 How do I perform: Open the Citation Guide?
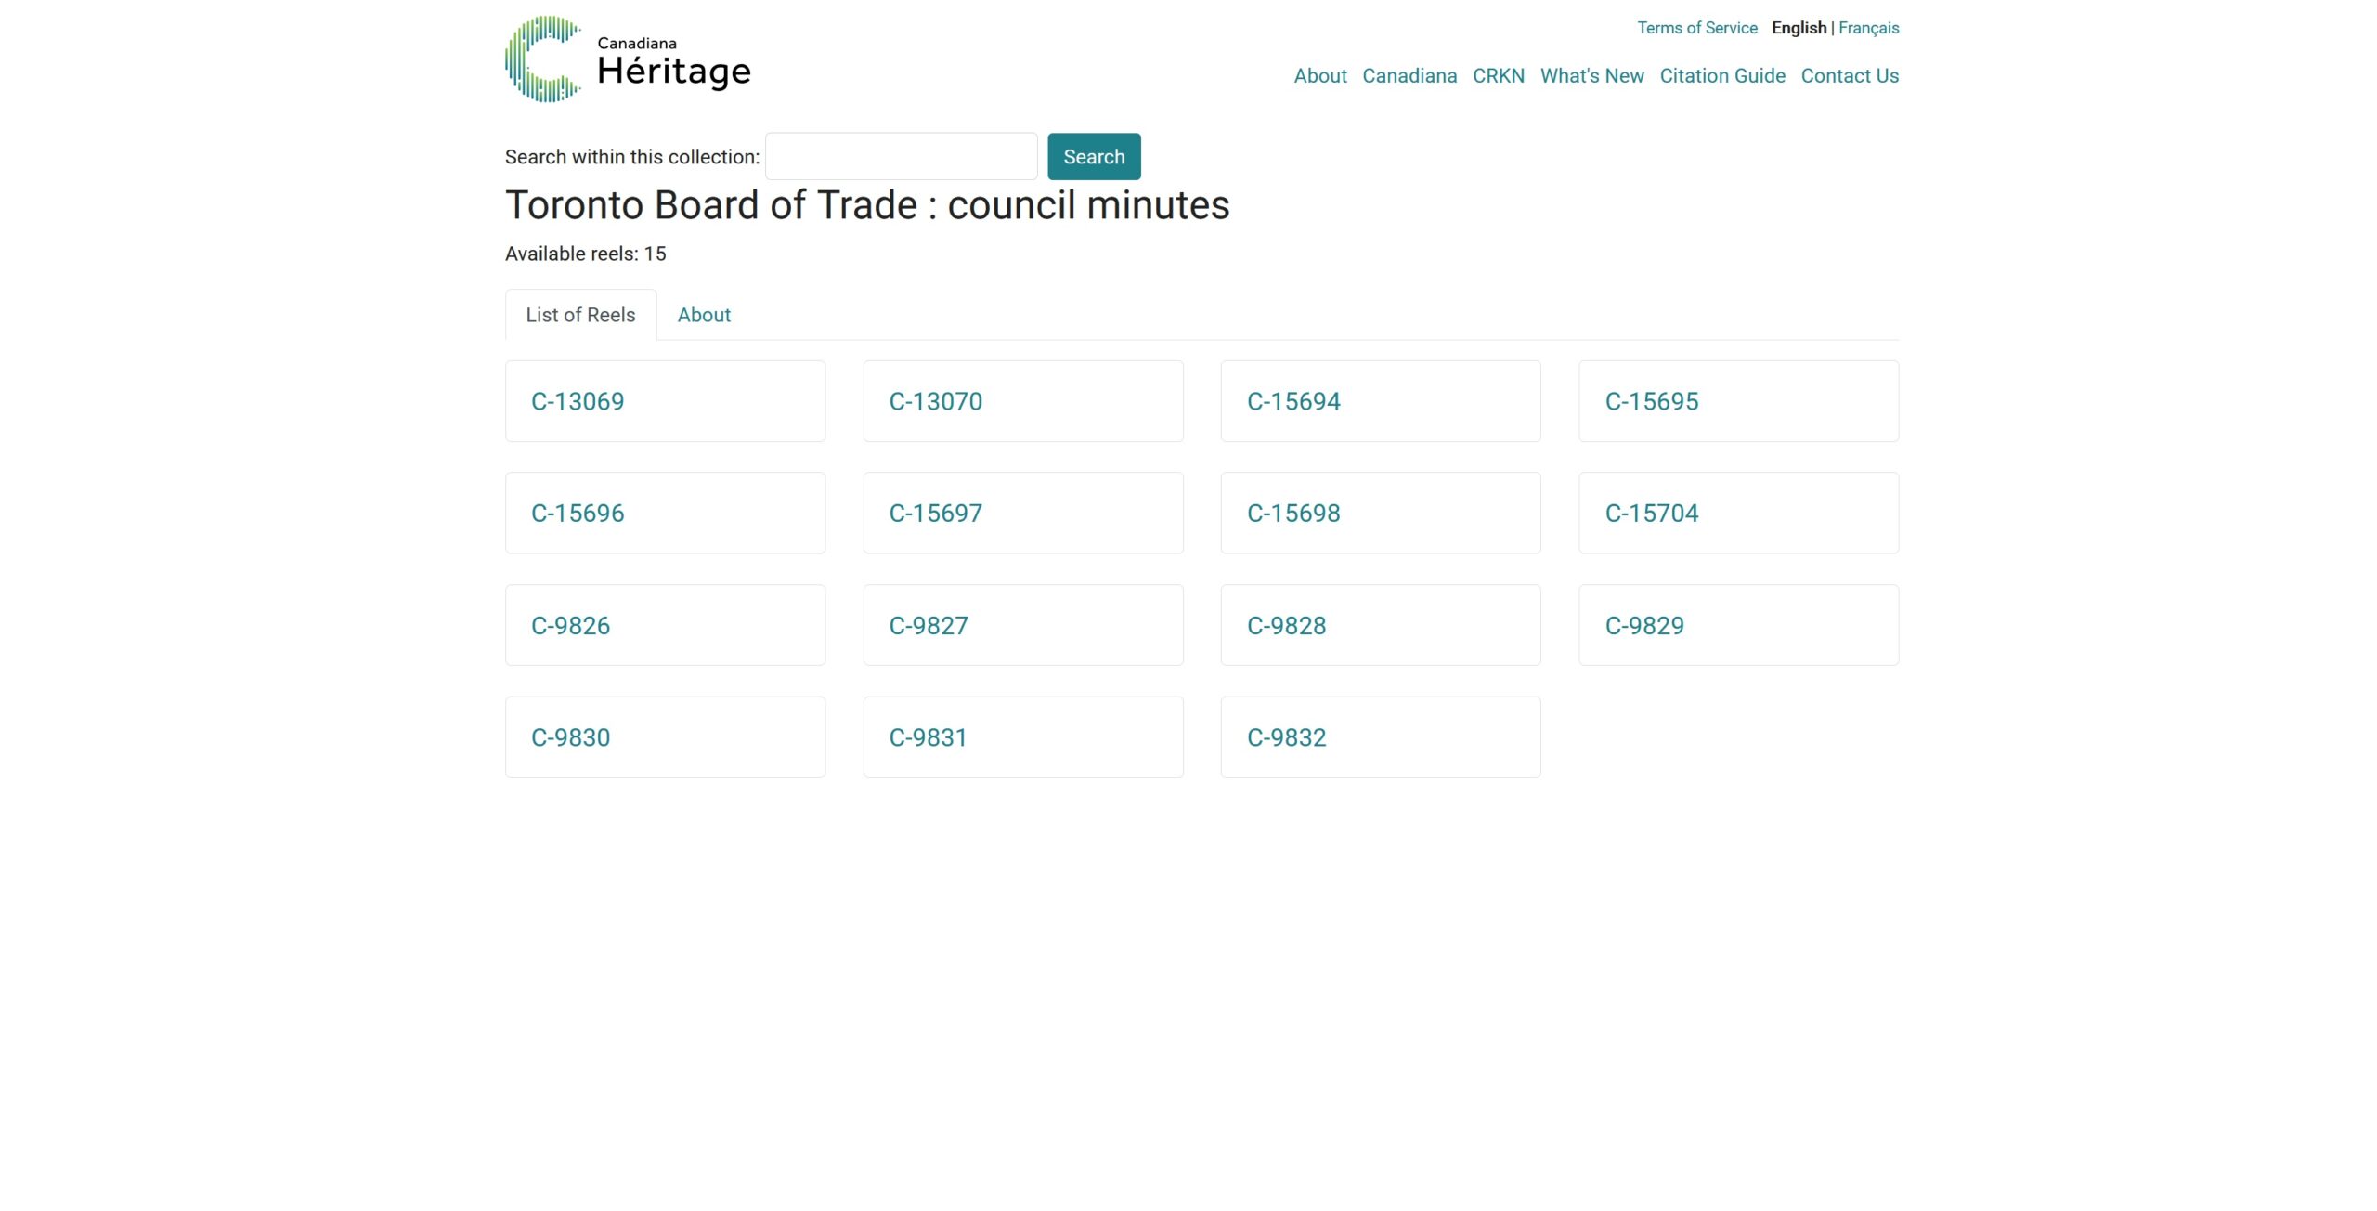point(1721,76)
